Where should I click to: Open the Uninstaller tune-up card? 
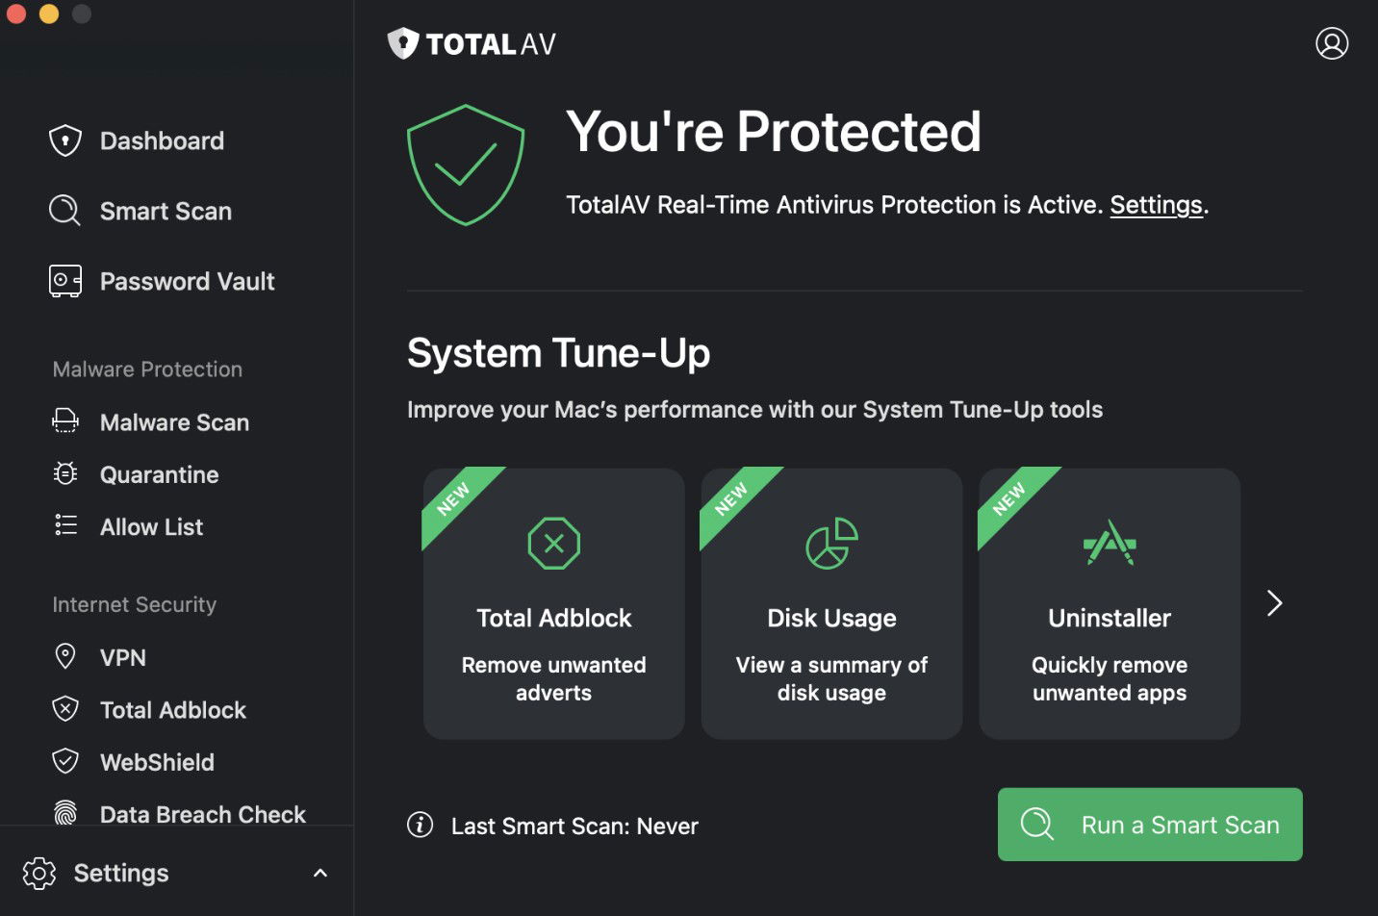(x=1109, y=603)
